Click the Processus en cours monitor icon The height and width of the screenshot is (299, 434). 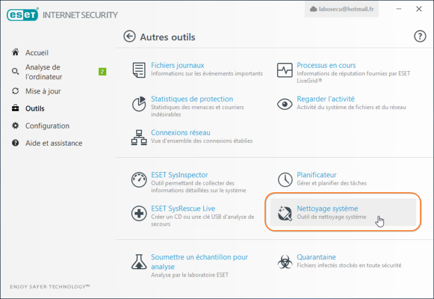coord(285,70)
